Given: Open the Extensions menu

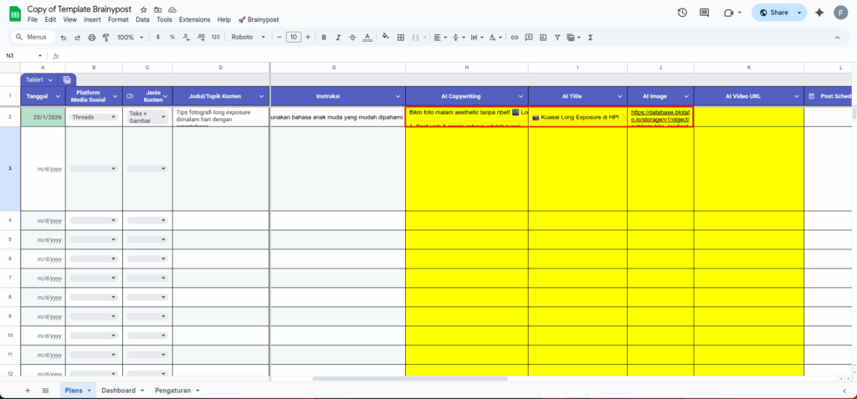Looking at the screenshot, I should (x=194, y=19).
